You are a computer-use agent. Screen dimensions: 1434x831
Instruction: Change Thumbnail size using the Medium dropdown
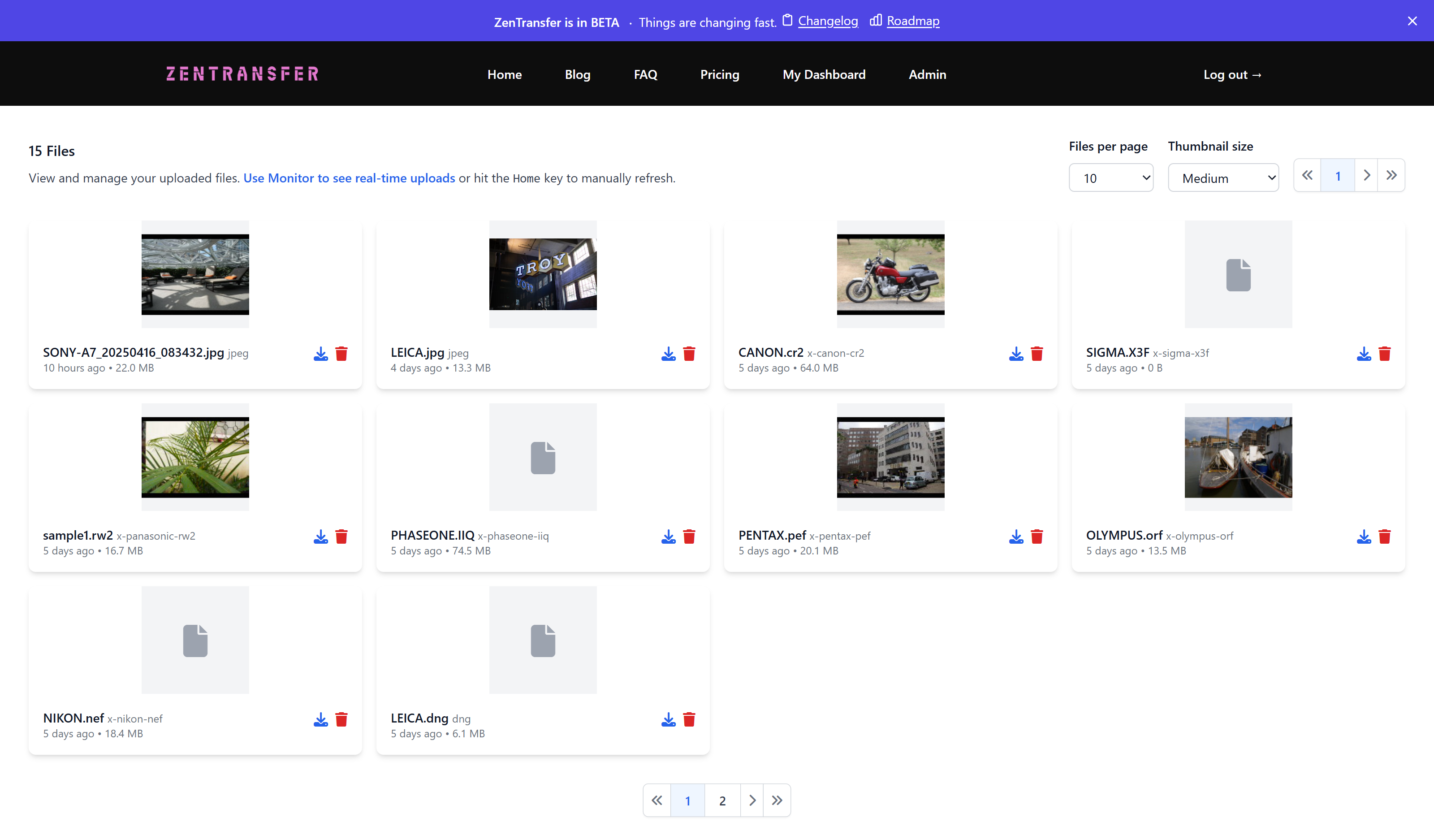(x=1223, y=177)
